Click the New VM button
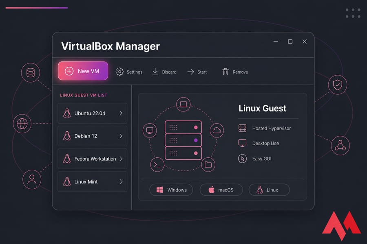 click(x=83, y=71)
